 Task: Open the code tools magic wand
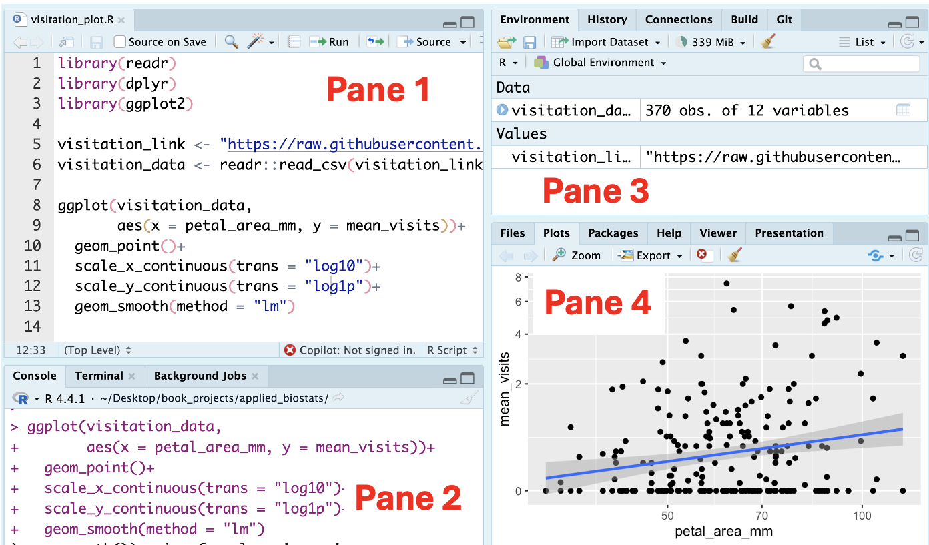(x=256, y=42)
